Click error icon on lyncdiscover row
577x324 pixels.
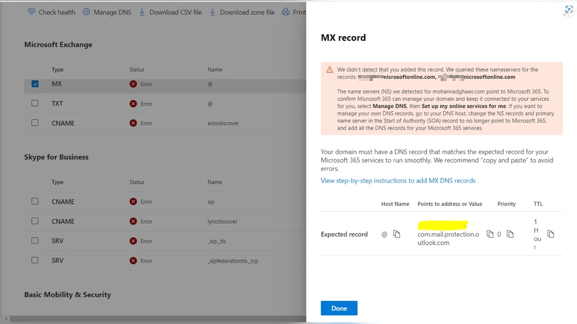tap(133, 221)
